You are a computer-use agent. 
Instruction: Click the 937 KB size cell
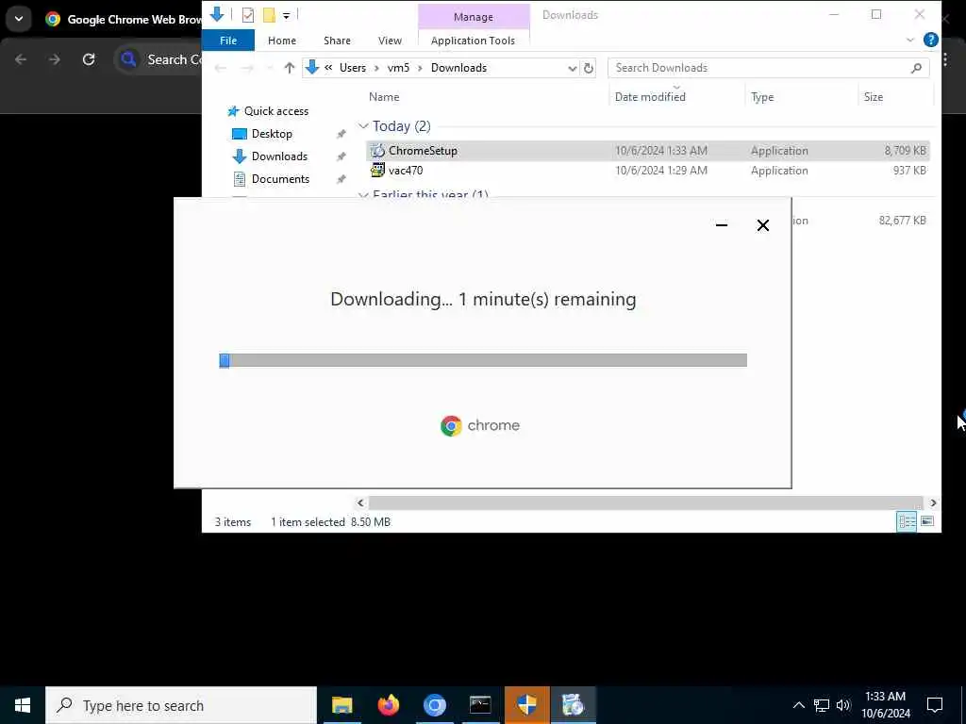[909, 171]
